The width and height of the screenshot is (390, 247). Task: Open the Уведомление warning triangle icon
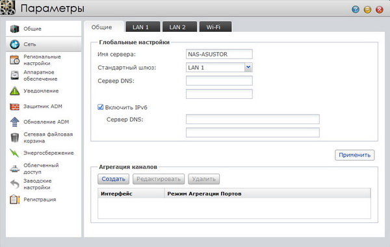(x=15, y=91)
